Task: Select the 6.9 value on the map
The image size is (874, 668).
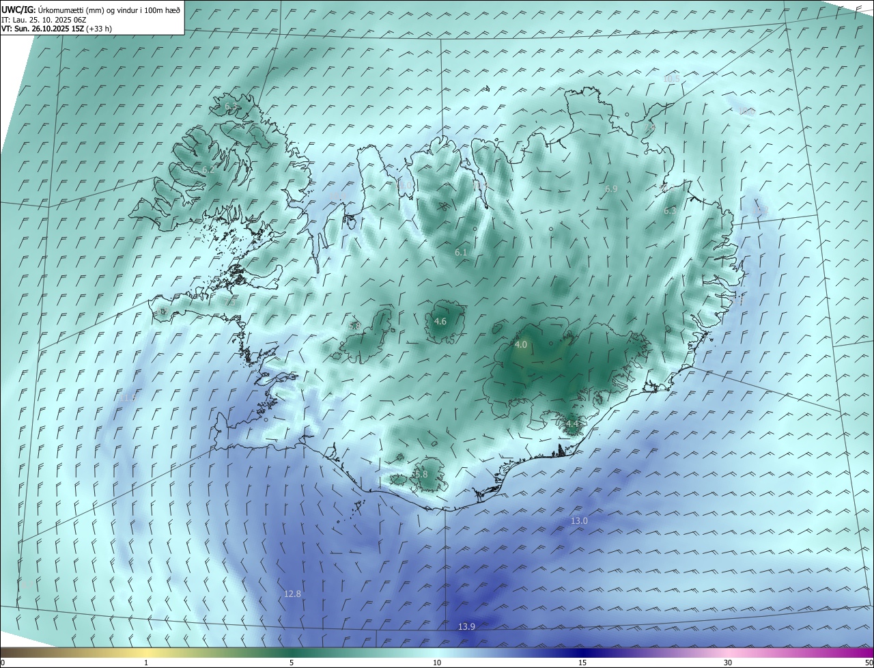Action: tap(611, 189)
